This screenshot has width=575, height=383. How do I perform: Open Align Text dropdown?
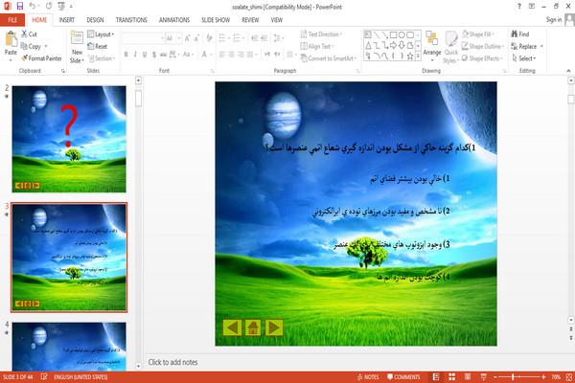tap(317, 46)
